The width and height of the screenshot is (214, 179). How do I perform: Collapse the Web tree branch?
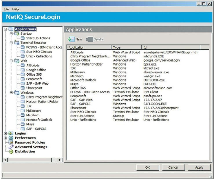[x=11, y=61]
